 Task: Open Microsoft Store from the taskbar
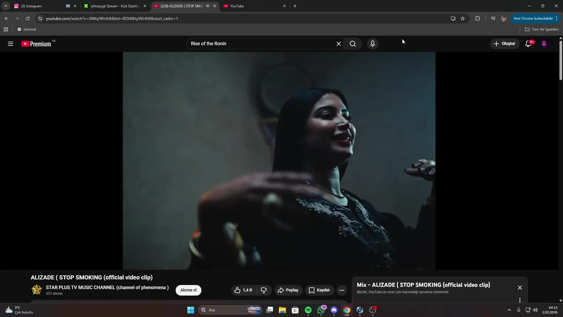pos(295,310)
